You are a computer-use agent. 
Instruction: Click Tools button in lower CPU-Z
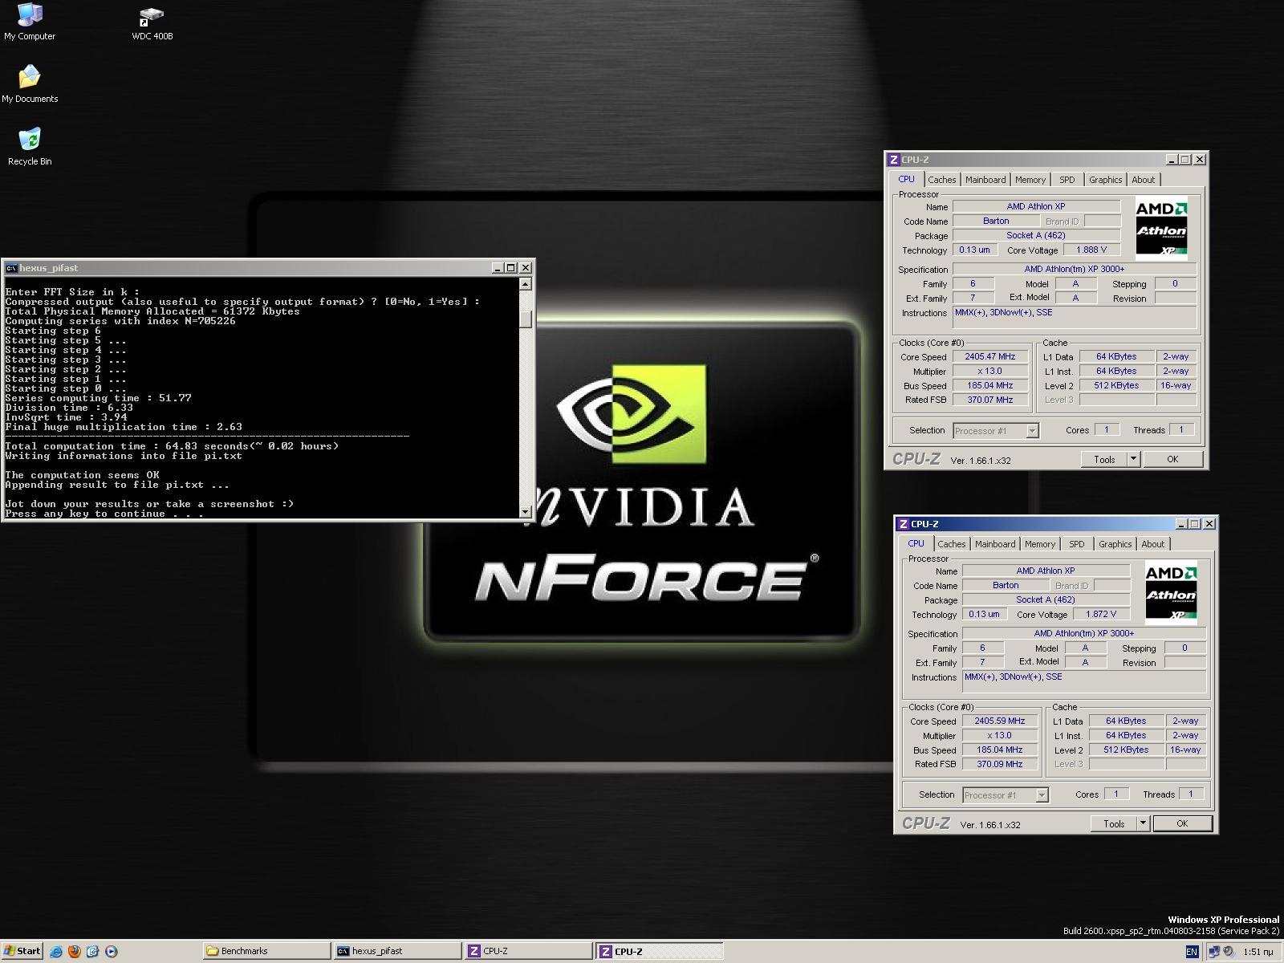pyautogui.click(x=1114, y=824)
